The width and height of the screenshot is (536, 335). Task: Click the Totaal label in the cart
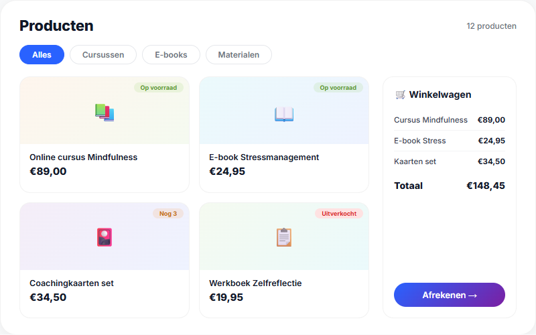click(x=409, y=186)
